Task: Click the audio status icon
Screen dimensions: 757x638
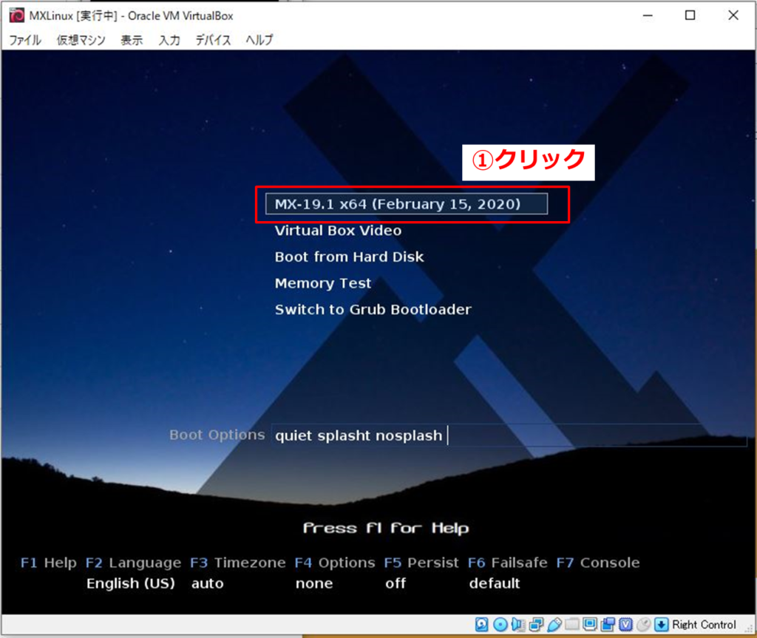Action: (517, 625)
